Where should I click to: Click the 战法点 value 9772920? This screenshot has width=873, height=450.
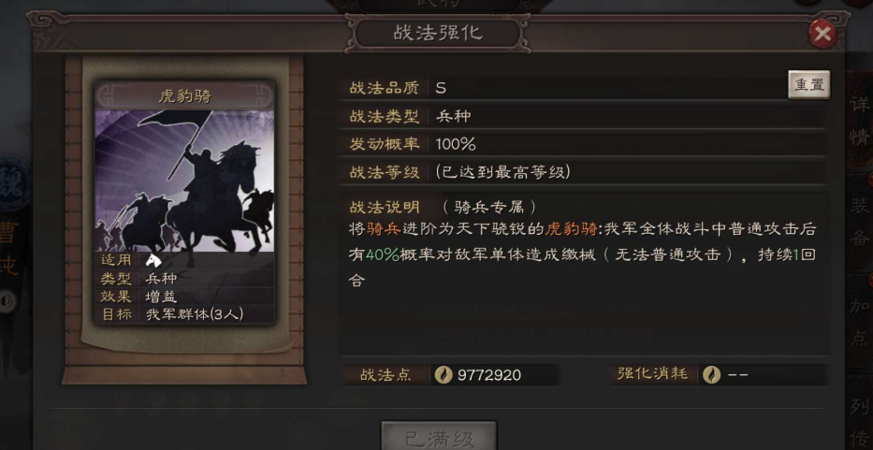488,375
